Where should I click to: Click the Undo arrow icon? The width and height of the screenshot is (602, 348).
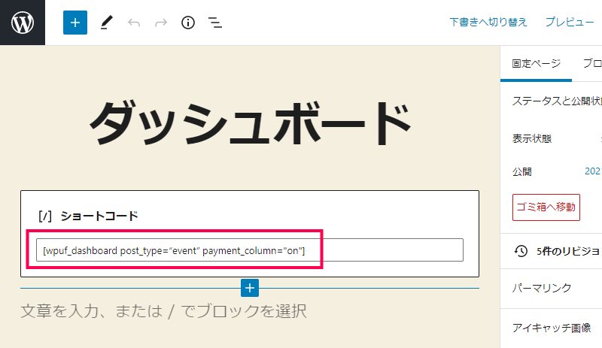click(x=134, y=23)
